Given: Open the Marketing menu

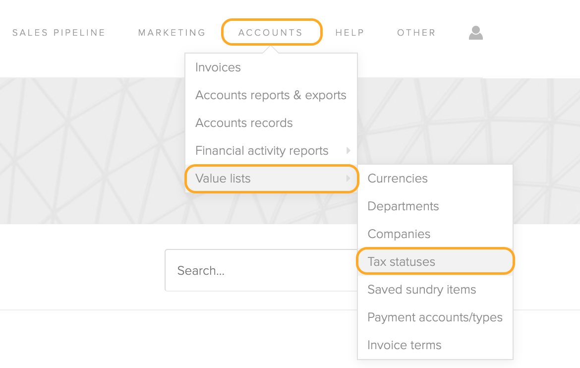Looking at the screenshot, I should tap(172, 33).
